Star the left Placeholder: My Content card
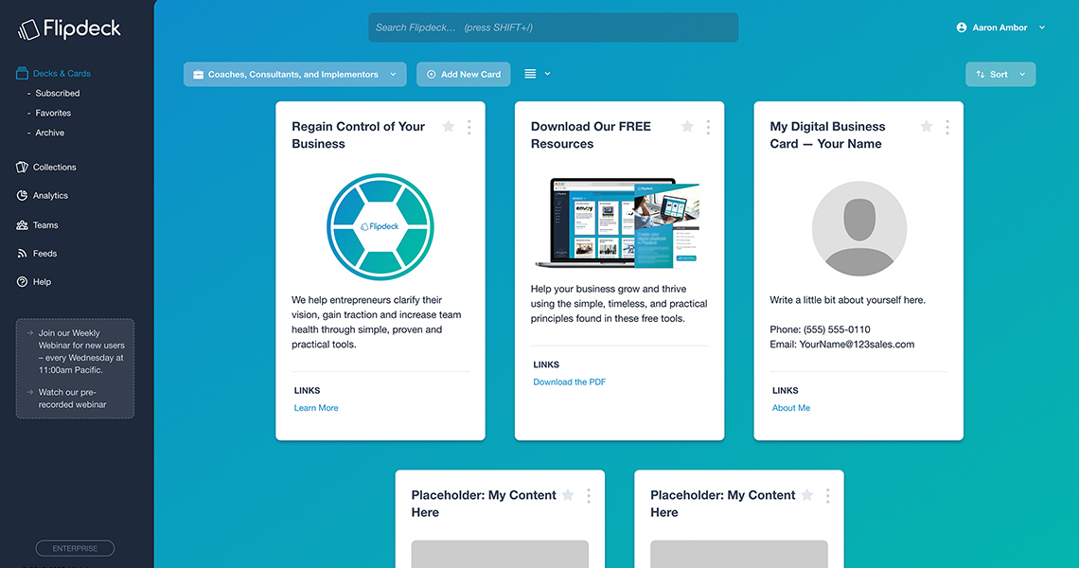The image size is (1079, 568). point(568,495)
